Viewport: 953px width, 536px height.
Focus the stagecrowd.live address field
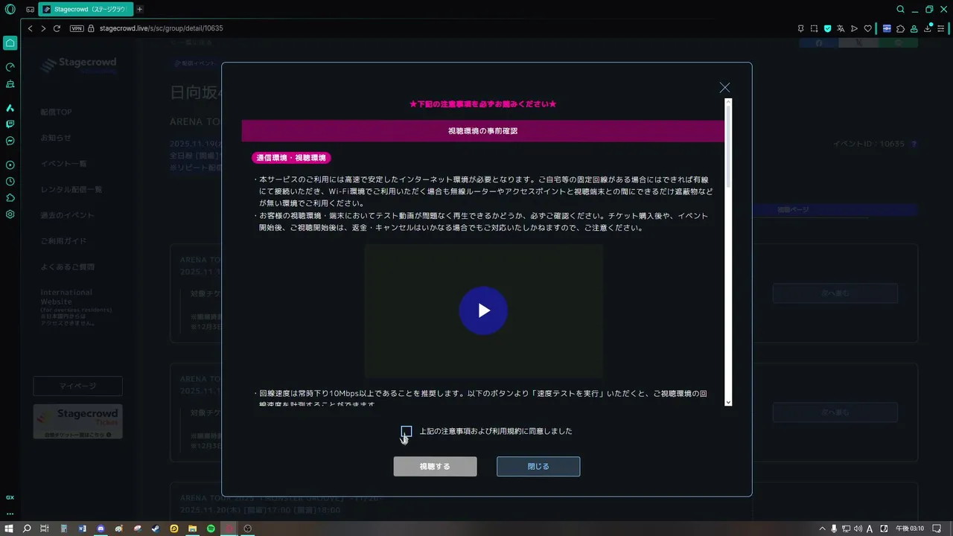(161, 28)
